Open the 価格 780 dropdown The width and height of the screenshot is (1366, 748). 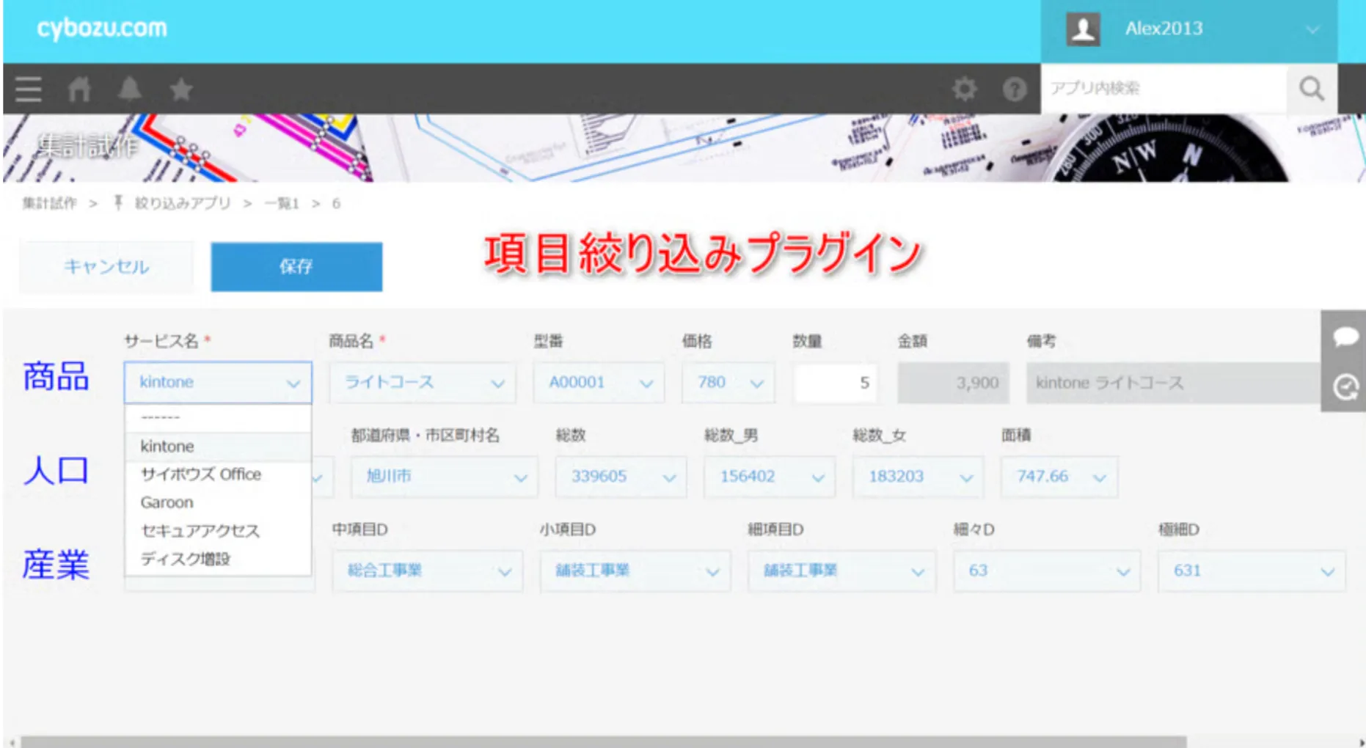[x=728, y=383]
